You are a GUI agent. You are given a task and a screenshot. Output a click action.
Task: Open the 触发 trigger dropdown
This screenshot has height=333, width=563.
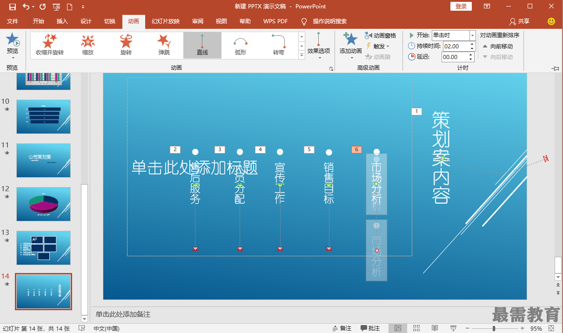click(x=377, y=46)
